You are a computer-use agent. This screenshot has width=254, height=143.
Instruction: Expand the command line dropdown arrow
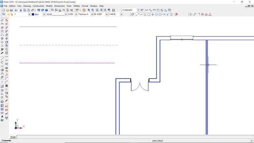click(x=252, y=141)
